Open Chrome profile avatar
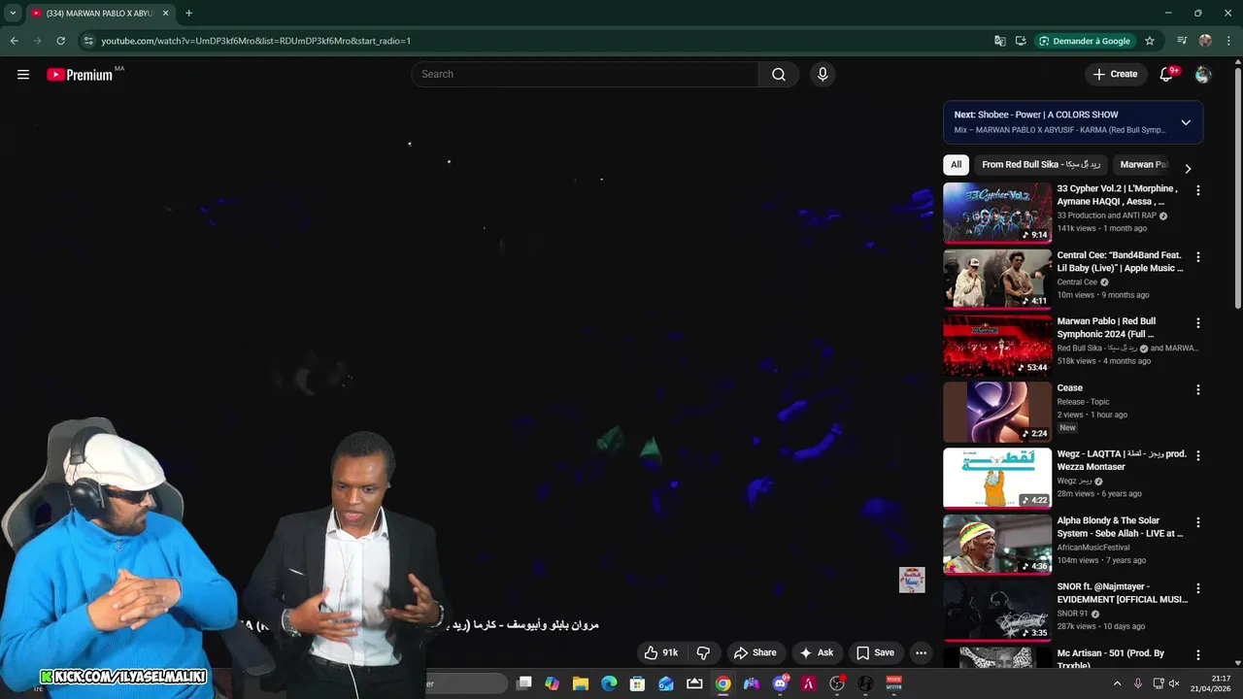1243x699 pixels. pos(1205,41)
